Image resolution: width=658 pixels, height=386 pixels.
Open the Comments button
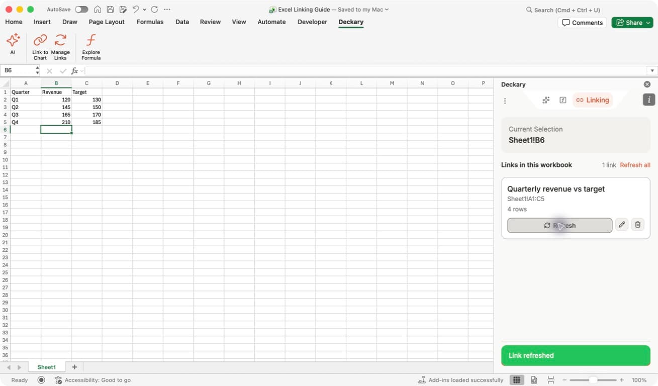pyautogui.click(x=582, y=23)
